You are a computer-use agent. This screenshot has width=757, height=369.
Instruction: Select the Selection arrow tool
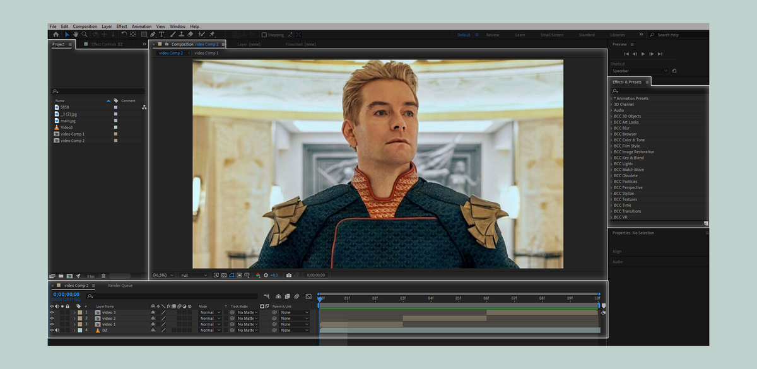[67, 34]
